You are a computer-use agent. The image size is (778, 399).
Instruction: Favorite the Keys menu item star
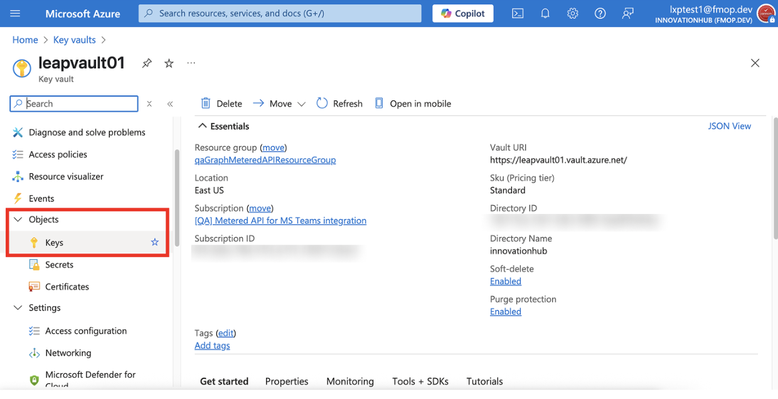pyautogui.click(x=155, y=242)
